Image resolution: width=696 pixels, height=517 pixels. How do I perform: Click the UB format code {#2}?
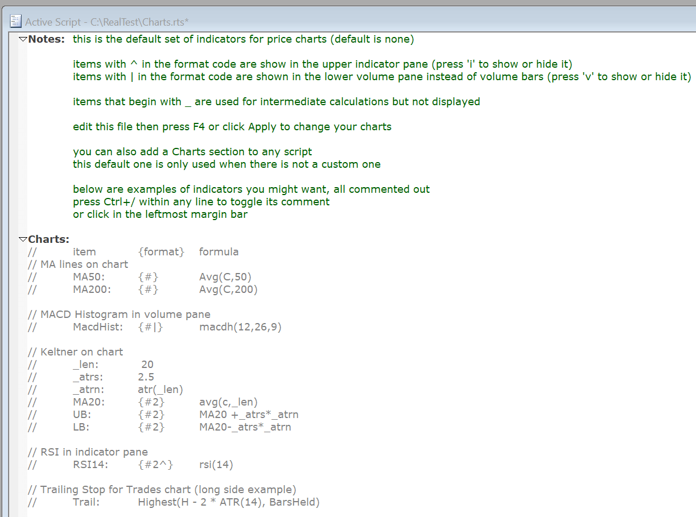(151, 415)
